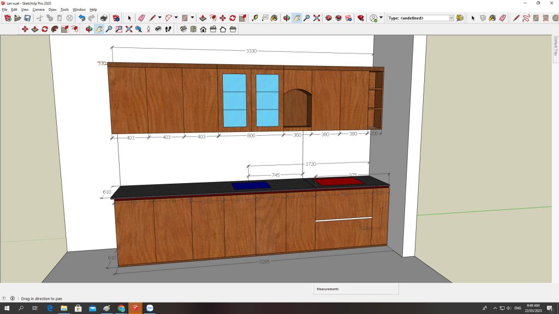Switch to the Top standard view
This screenshot has height=314, width=559.
pos(193,29)
